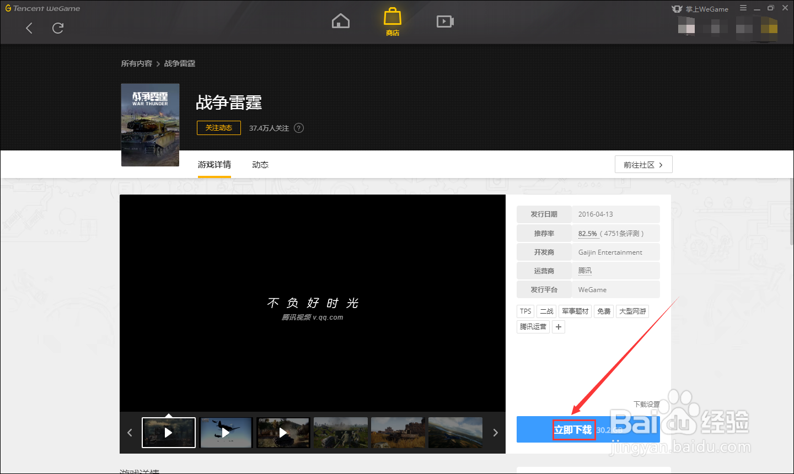Click the main video player area
This screenshot has width=794, height=474.
click(x=313, y=303)
